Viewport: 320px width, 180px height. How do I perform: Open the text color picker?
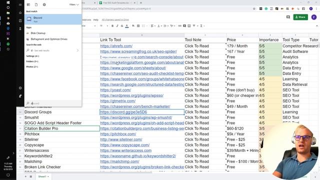(126, 26)
